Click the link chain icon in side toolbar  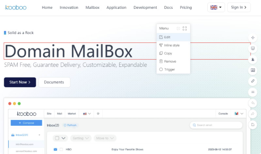253,81
